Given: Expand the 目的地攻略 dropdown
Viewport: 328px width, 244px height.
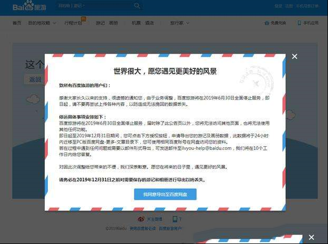Looking at the screenshot, I should (42, 23).
